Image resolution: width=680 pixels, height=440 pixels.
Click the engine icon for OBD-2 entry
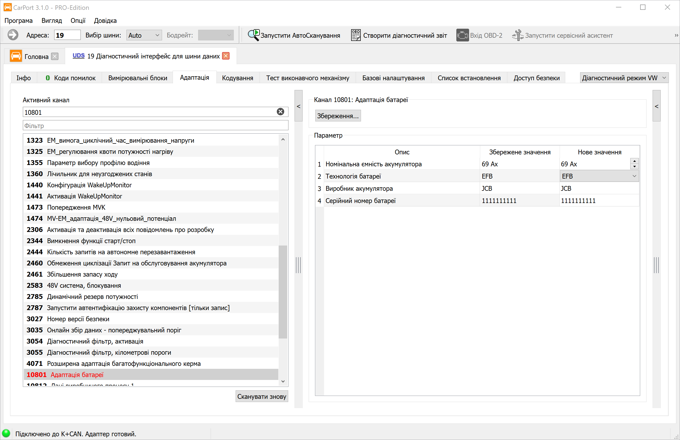coord(462,35)
